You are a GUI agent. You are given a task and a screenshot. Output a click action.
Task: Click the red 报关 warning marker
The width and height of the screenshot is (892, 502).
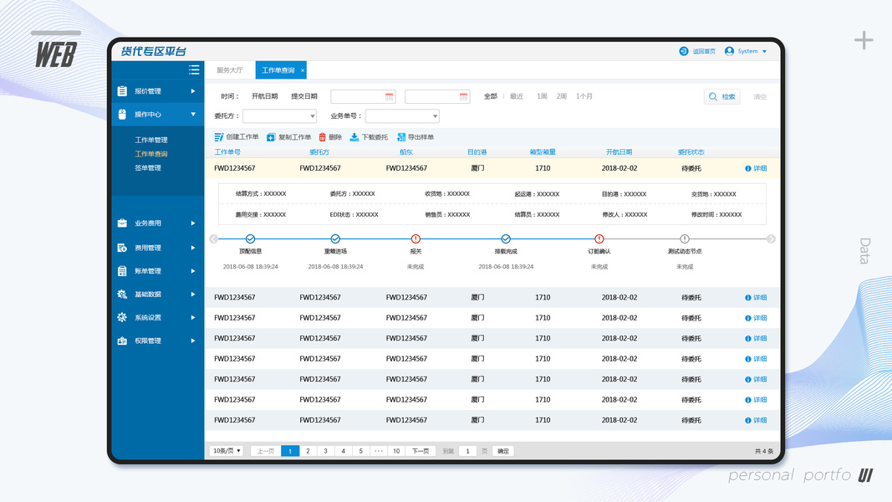tap(415, 239)
